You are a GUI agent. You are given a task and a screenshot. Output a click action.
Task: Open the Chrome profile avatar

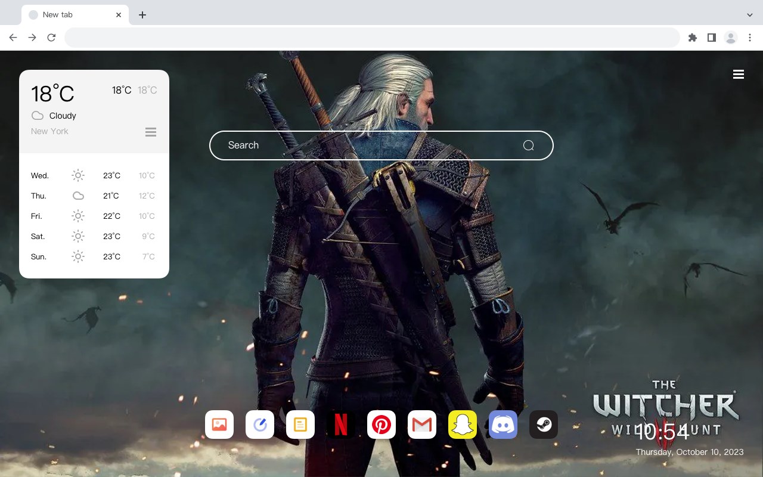(731, 38)
